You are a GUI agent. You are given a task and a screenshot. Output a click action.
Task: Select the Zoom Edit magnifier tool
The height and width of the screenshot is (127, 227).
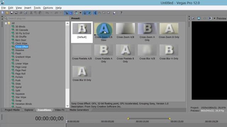109,13
